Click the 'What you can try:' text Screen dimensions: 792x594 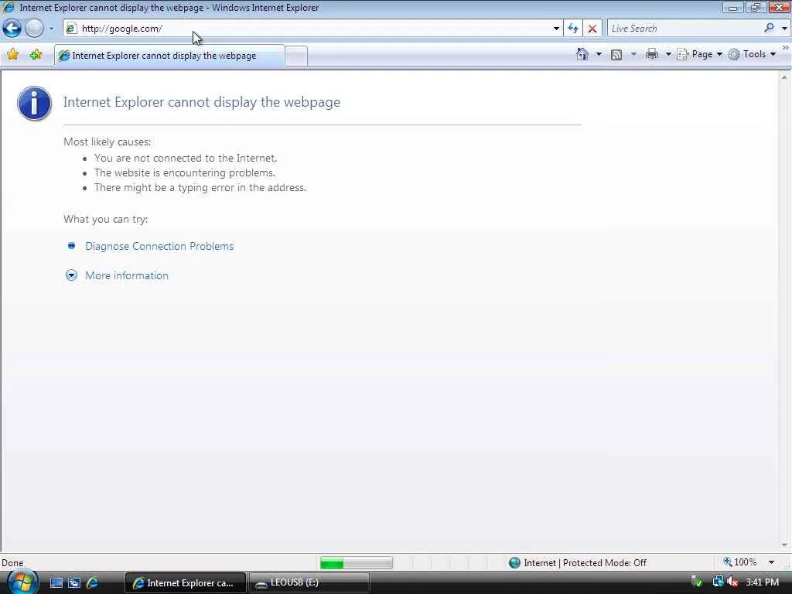click(105, 219)
